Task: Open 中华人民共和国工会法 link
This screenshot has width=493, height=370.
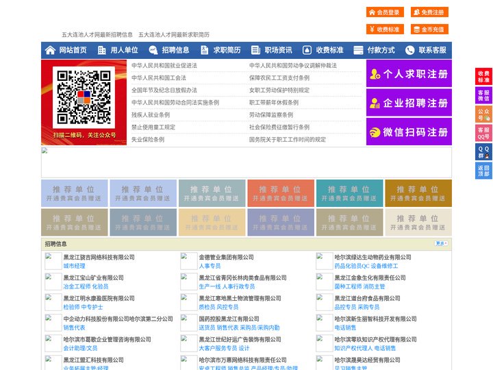Action: pos(159,77)
